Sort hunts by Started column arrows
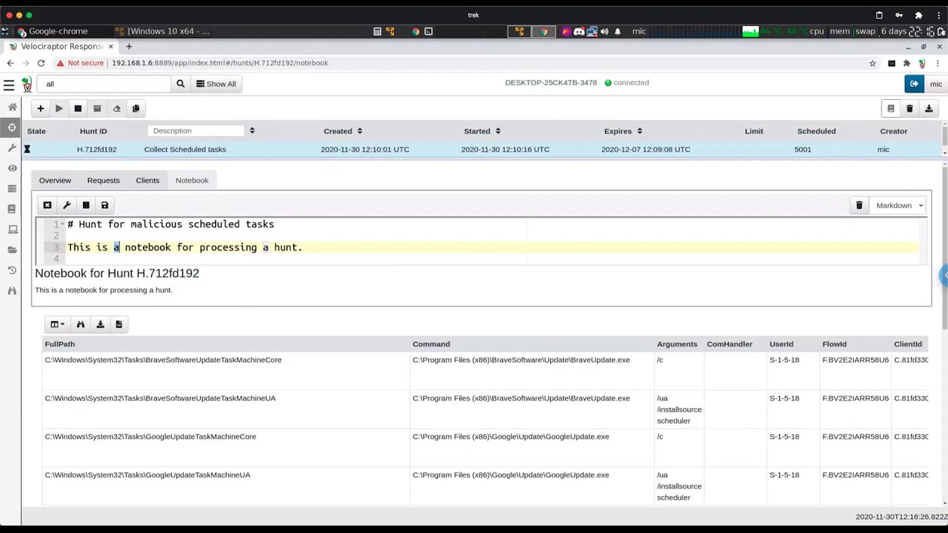948x533 pixels. click(x=498, y=131)
